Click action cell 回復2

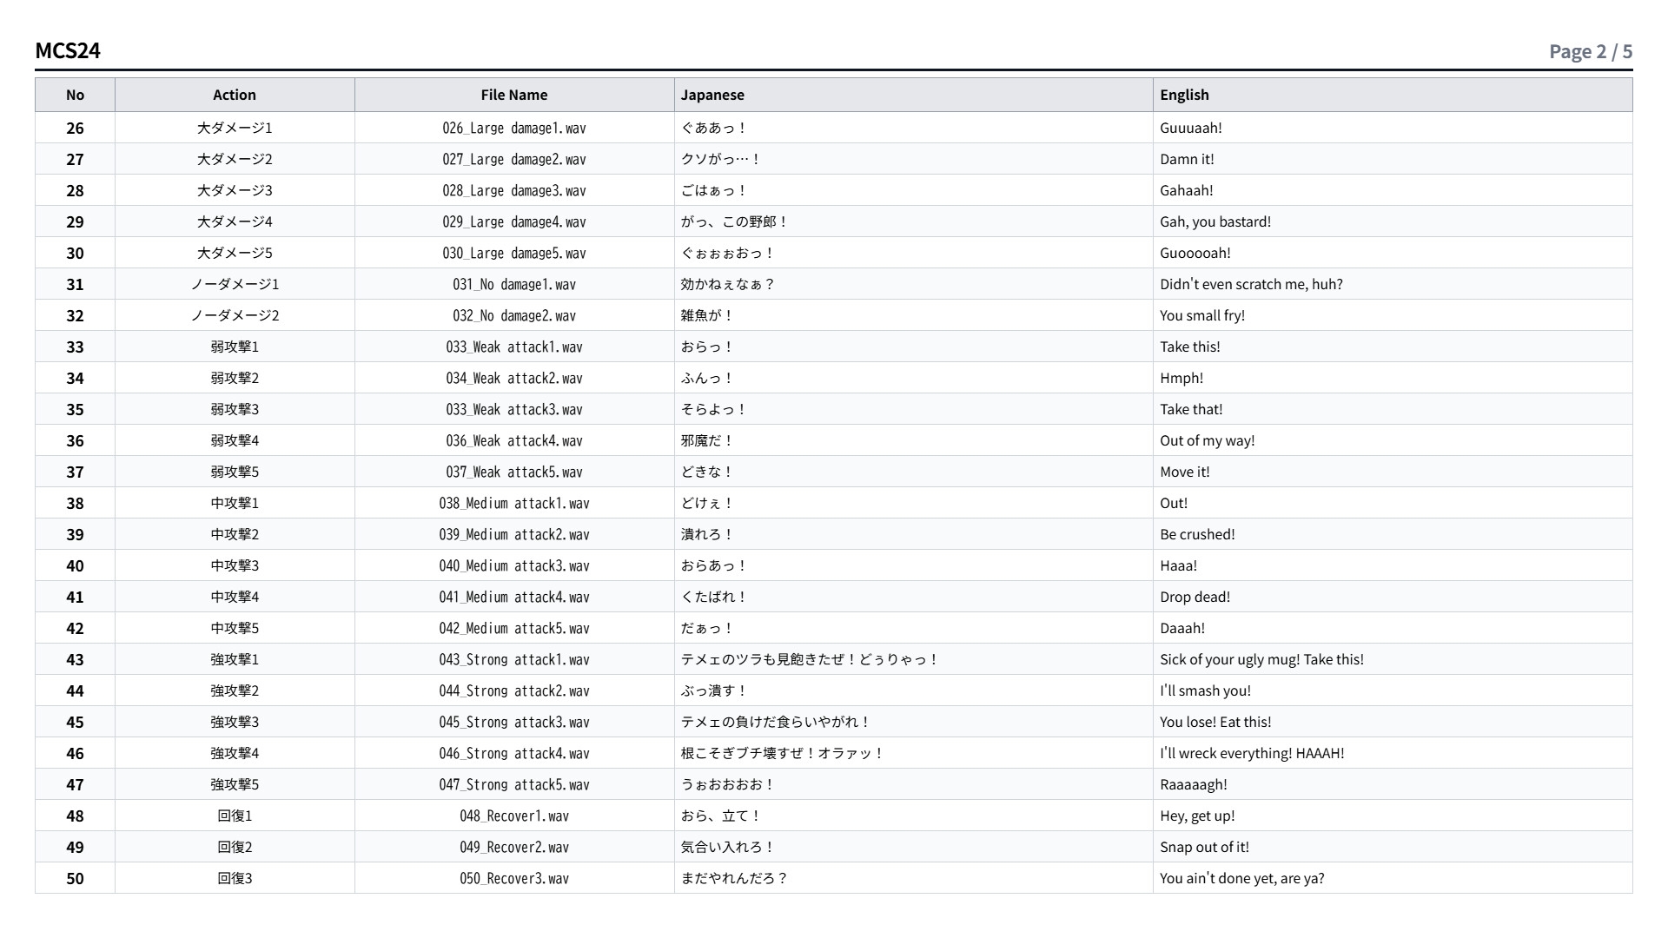coord(235,847)
